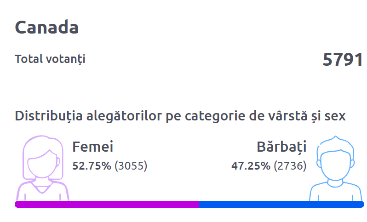Click the male voter avatar icon
The height and width of the screenshot is (222, 367).
[x=336, y=169]
